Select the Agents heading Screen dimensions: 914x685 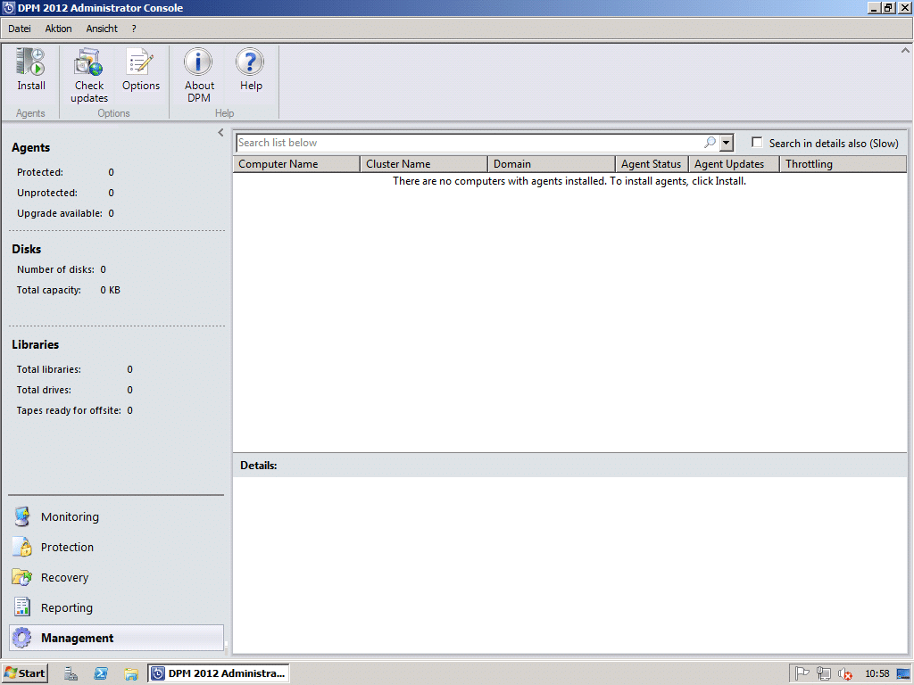coord(31,147)
